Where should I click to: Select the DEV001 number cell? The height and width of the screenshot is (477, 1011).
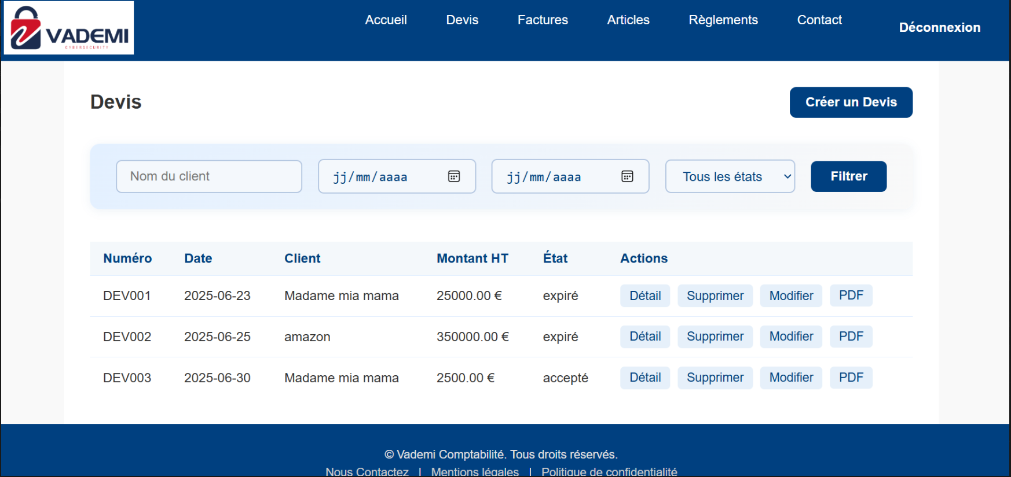[x=127, y=295]
